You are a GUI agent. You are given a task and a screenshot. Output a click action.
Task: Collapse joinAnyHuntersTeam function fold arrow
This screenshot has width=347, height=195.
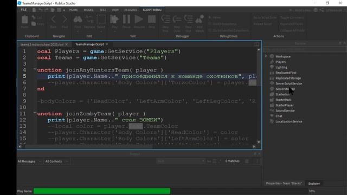[x=35, y=69]
